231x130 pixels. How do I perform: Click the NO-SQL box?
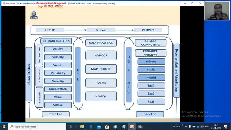101,96
